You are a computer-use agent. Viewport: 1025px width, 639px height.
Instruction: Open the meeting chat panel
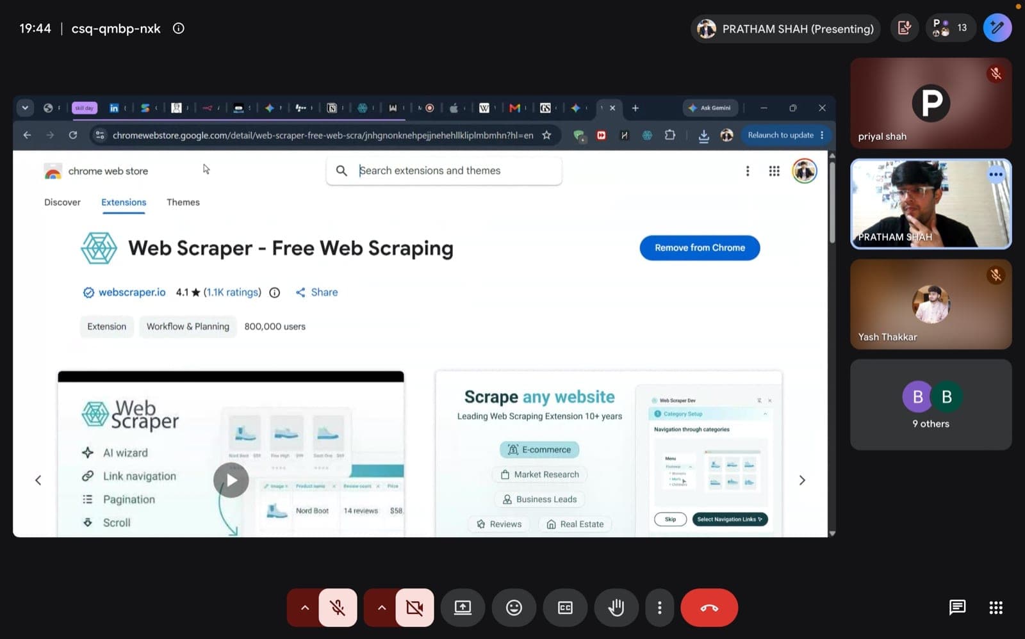tap(957, 607)
